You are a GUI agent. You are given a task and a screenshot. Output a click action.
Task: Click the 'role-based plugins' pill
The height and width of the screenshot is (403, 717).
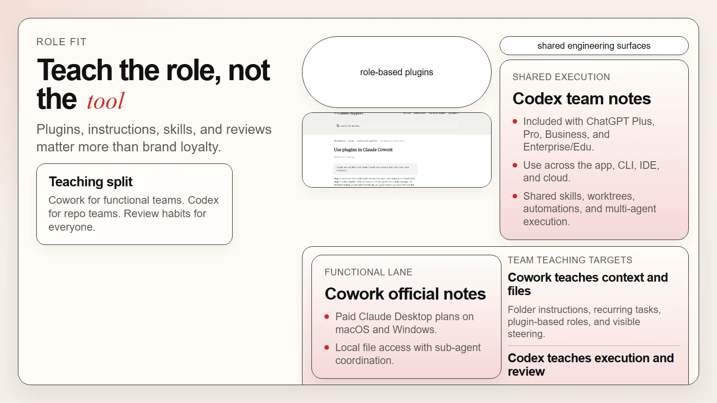[x=397, y=72]
